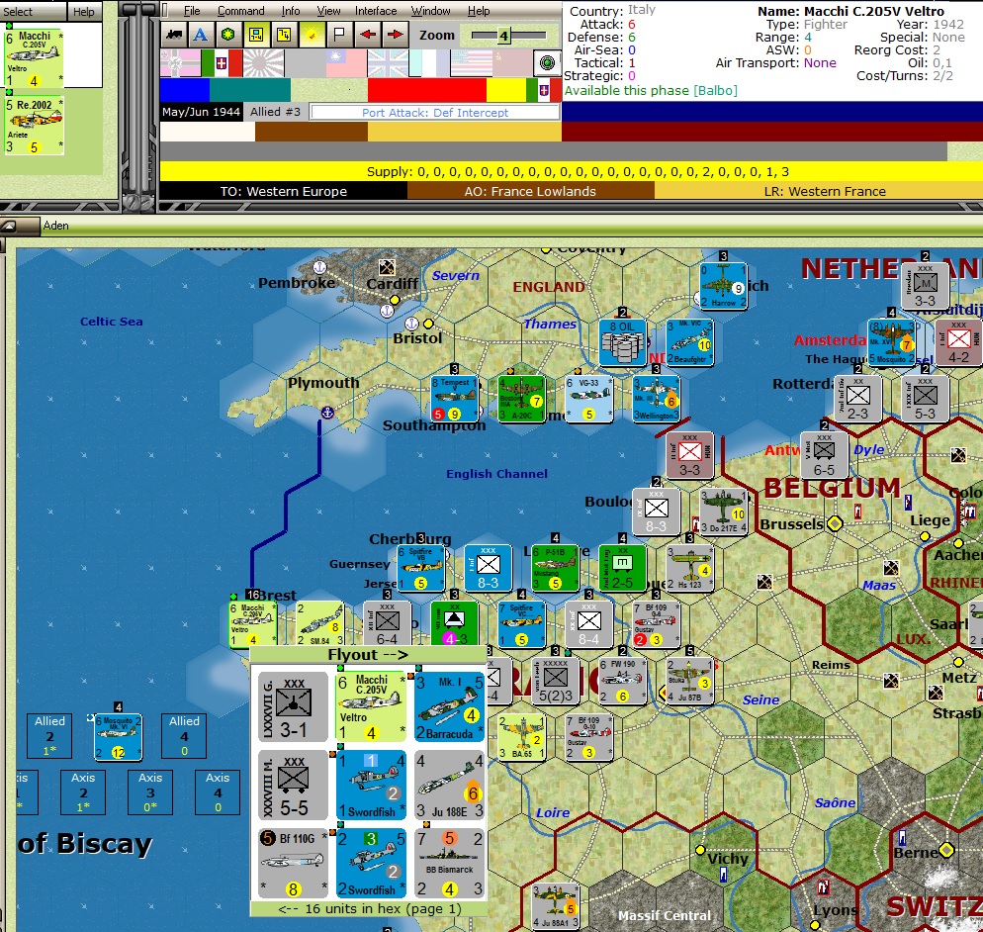The image size is (983, 932).
Task: Click the green round button beside the flags
Action: (x=547, y=62)
